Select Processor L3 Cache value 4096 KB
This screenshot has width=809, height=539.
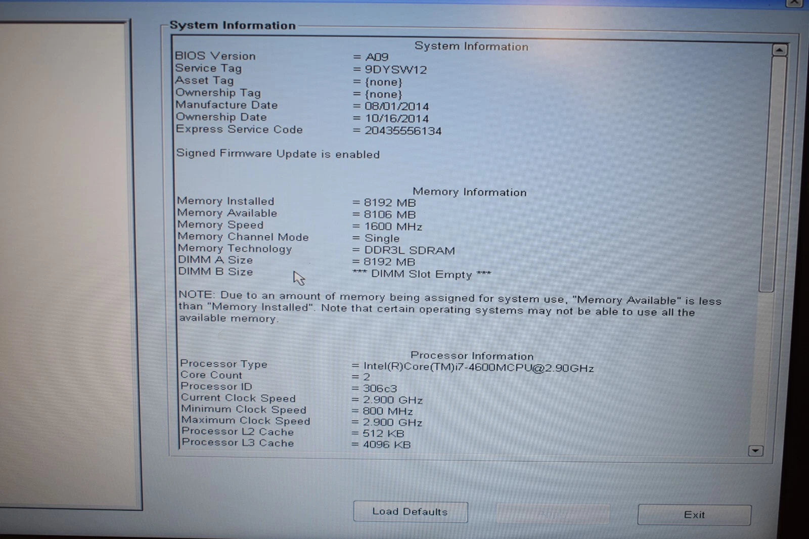click(x=387, y=445)
